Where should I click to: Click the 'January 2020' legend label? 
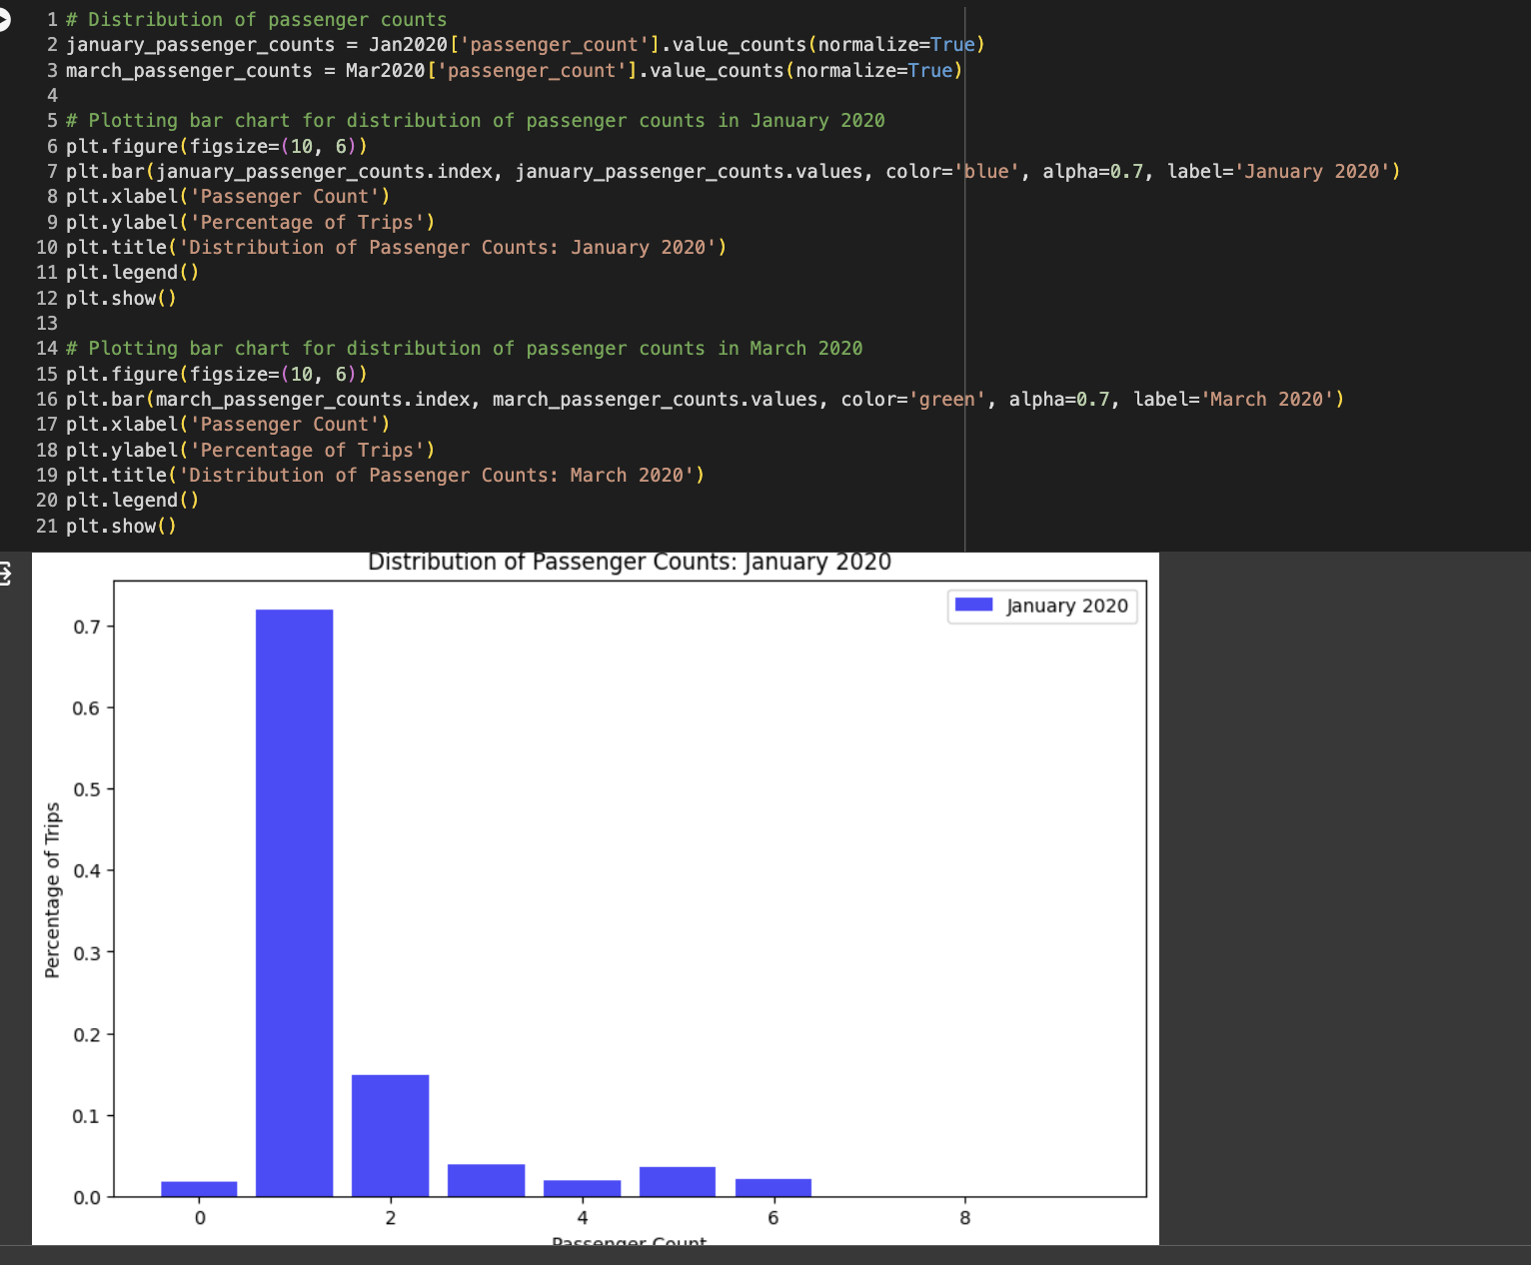1067,606
